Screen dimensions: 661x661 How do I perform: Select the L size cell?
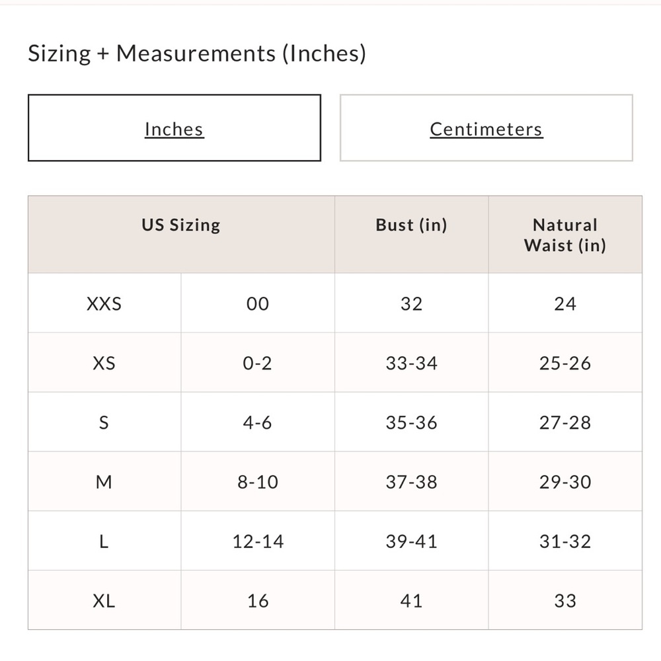104,541
